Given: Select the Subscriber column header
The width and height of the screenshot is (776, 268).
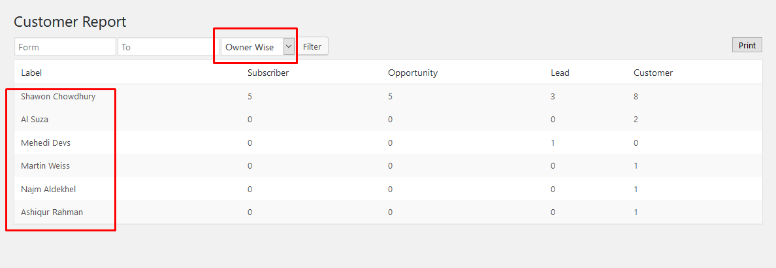Looking at the screenshot, I should [x=268, y=73].
